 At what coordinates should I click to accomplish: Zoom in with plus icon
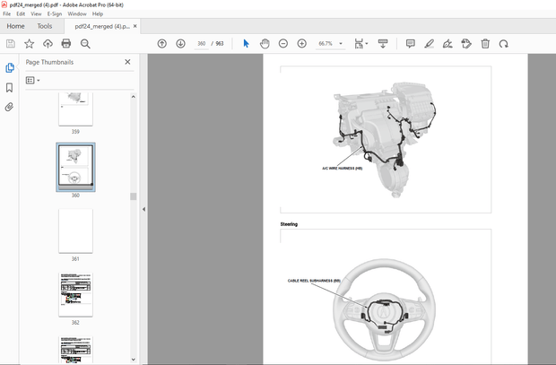(301, 44)
